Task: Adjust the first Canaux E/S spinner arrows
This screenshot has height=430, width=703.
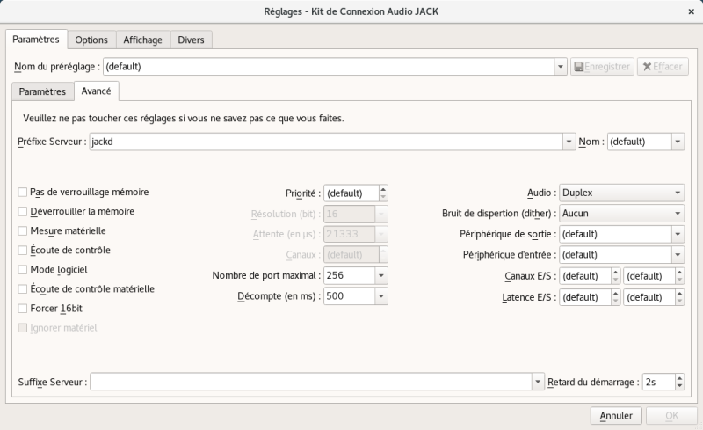Action: click(x=616, y=275)
